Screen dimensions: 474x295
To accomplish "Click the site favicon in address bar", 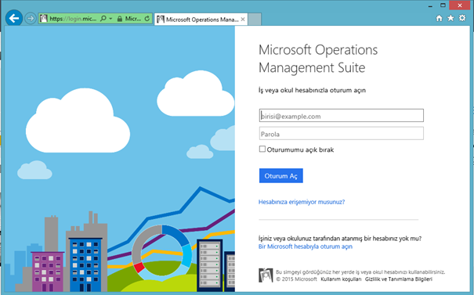I will 44,19.
